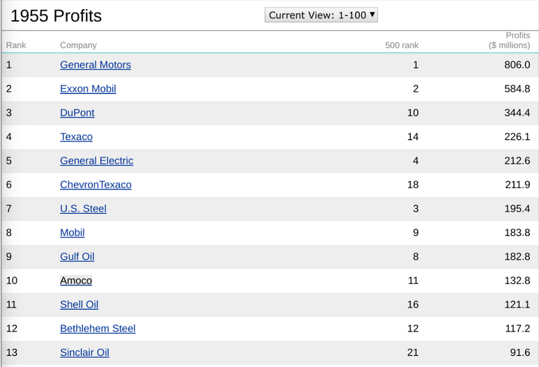539x367 pixels.
Task: Select the 212.6 profit figure
Action: [x=517, y=161]
